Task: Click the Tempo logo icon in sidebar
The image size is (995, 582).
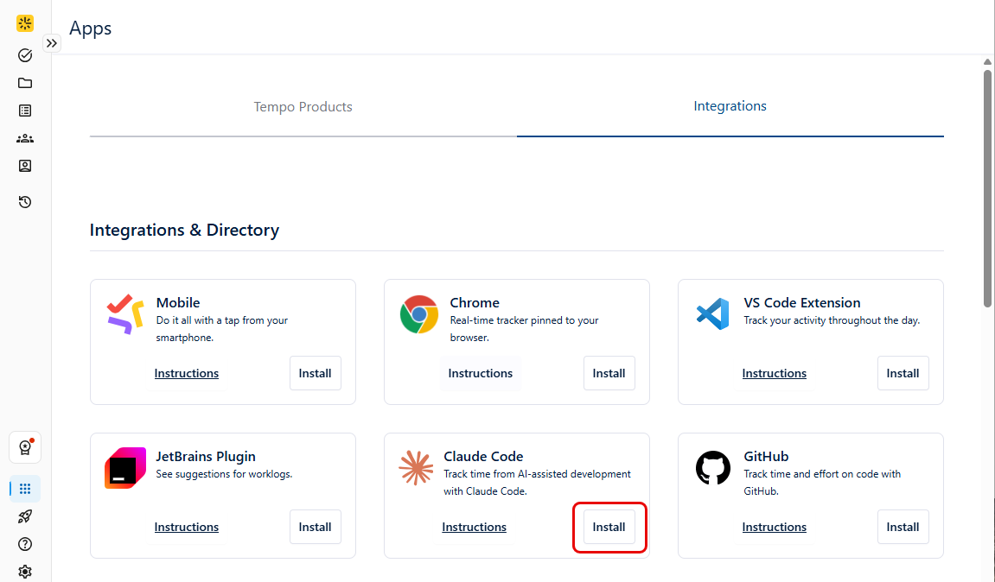Action: pyautogui.click(x=25, y=23)
